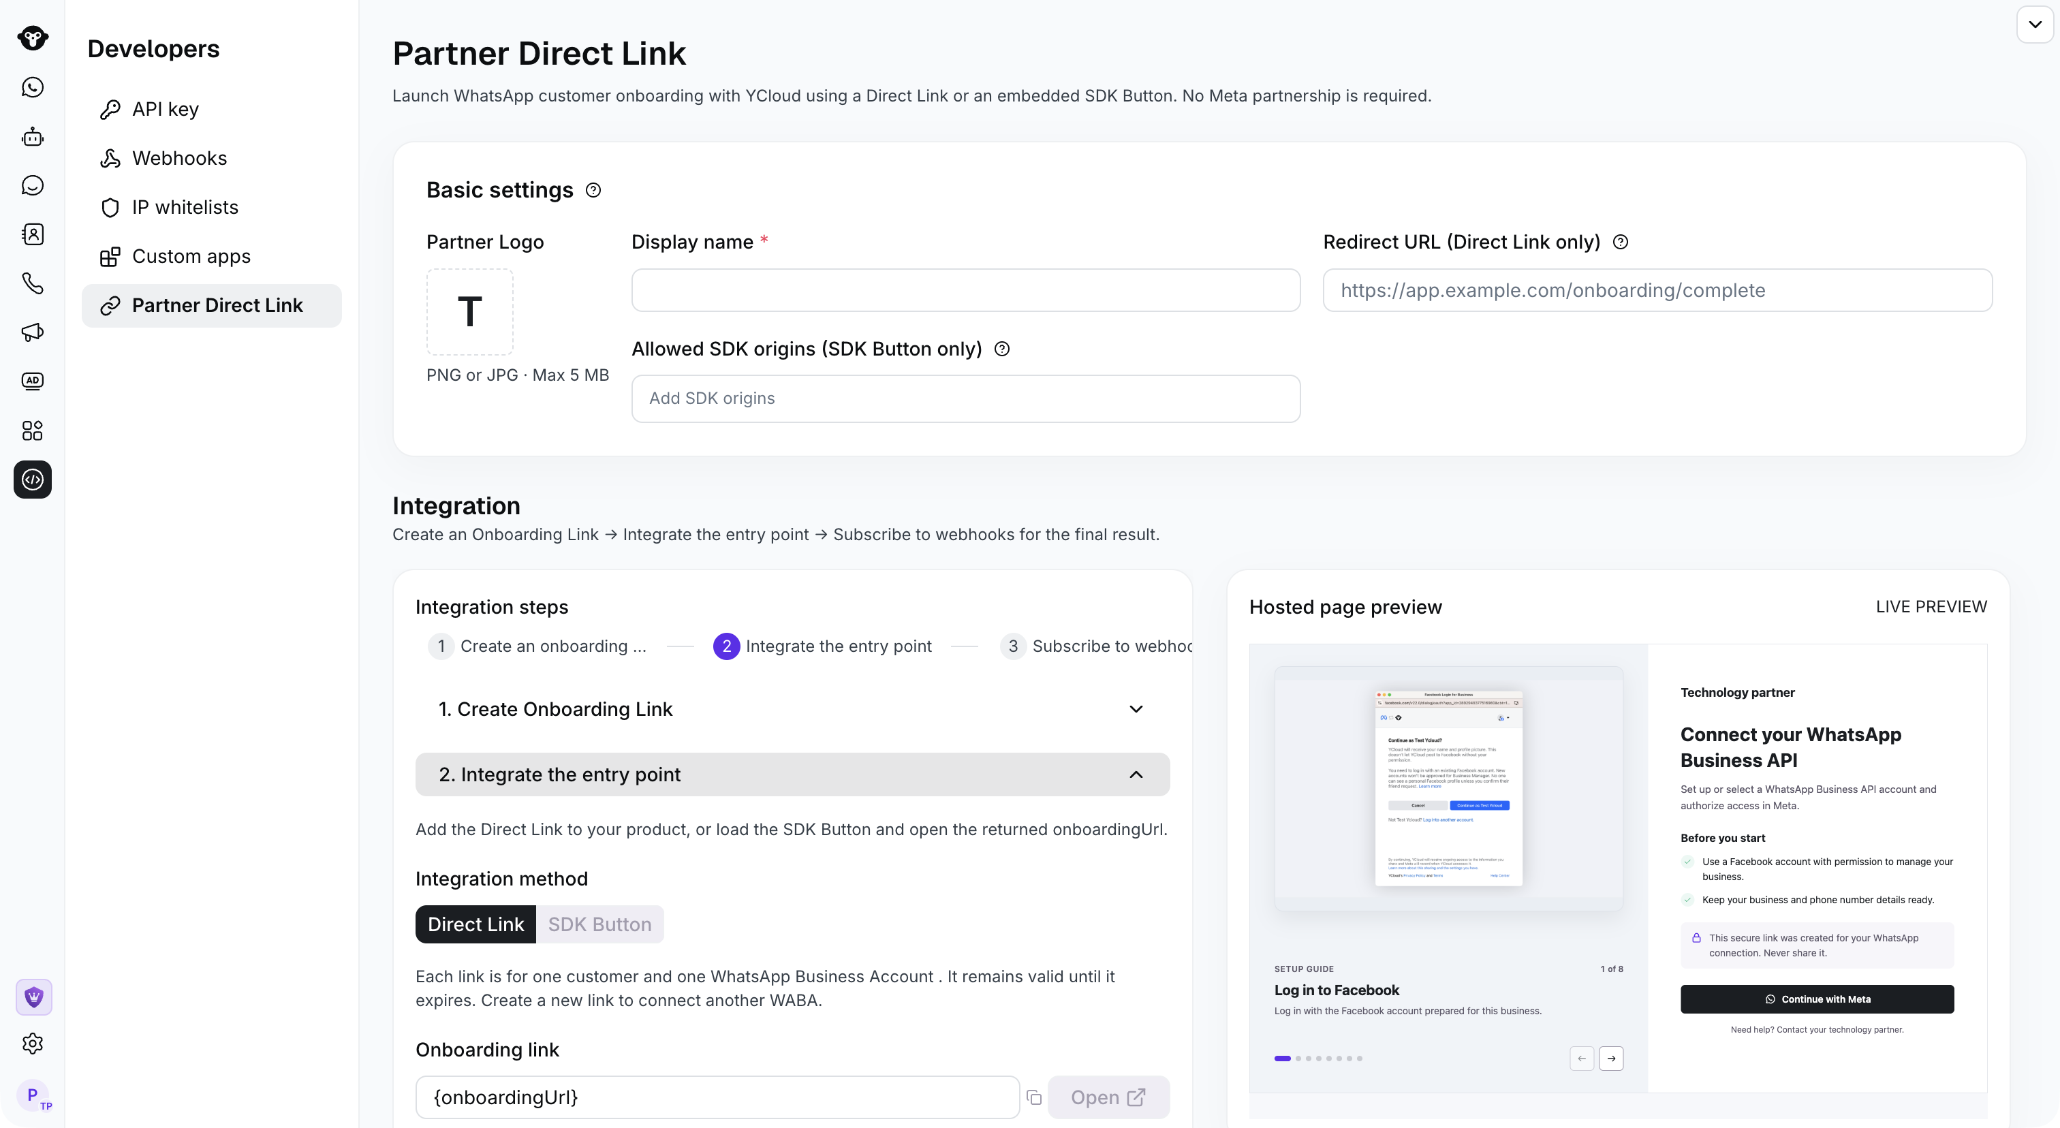Image resolution: width=2060 pixels, height=1128 pixels.
Task: Select SDK Button integration method
Action: pos(599,924)
